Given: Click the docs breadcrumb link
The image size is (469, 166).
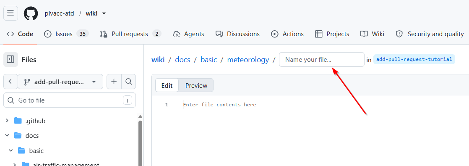Looking at the screenshot, I should pos(182,60).
